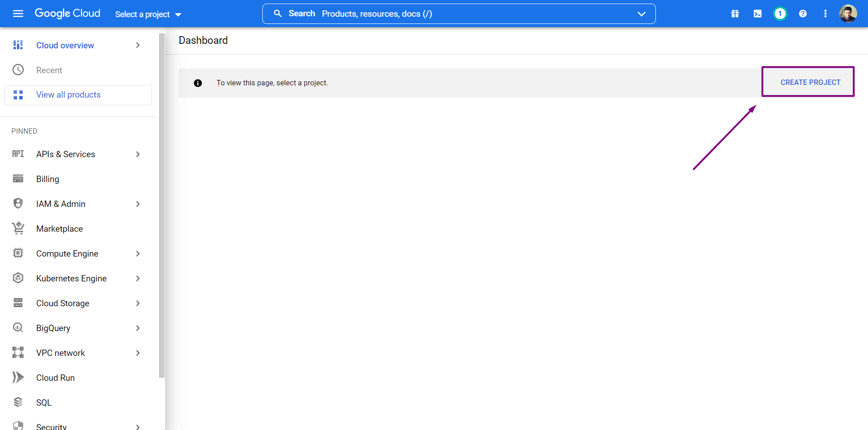The image size is (868, 430).
Task: Open the user account avatar
Action: pos(848,14)
